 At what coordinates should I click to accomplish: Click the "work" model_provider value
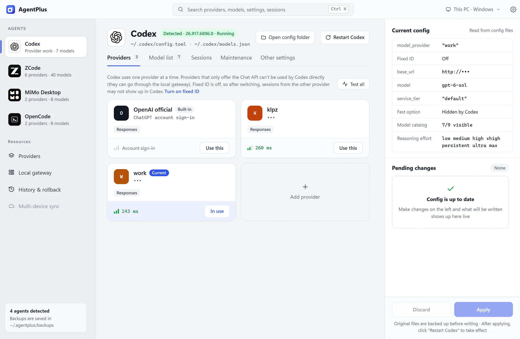[x=450, y=45]
